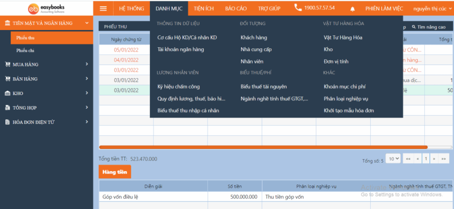Click the Góp vốn điều lệ cell
This screenshot has height=209, width=454.
click(153, 197)
